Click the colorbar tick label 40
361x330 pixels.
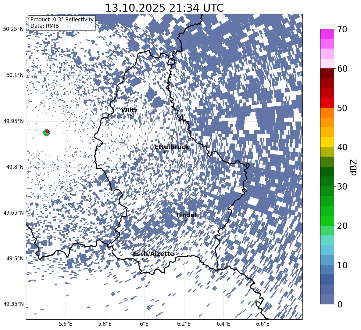[342, 147]
